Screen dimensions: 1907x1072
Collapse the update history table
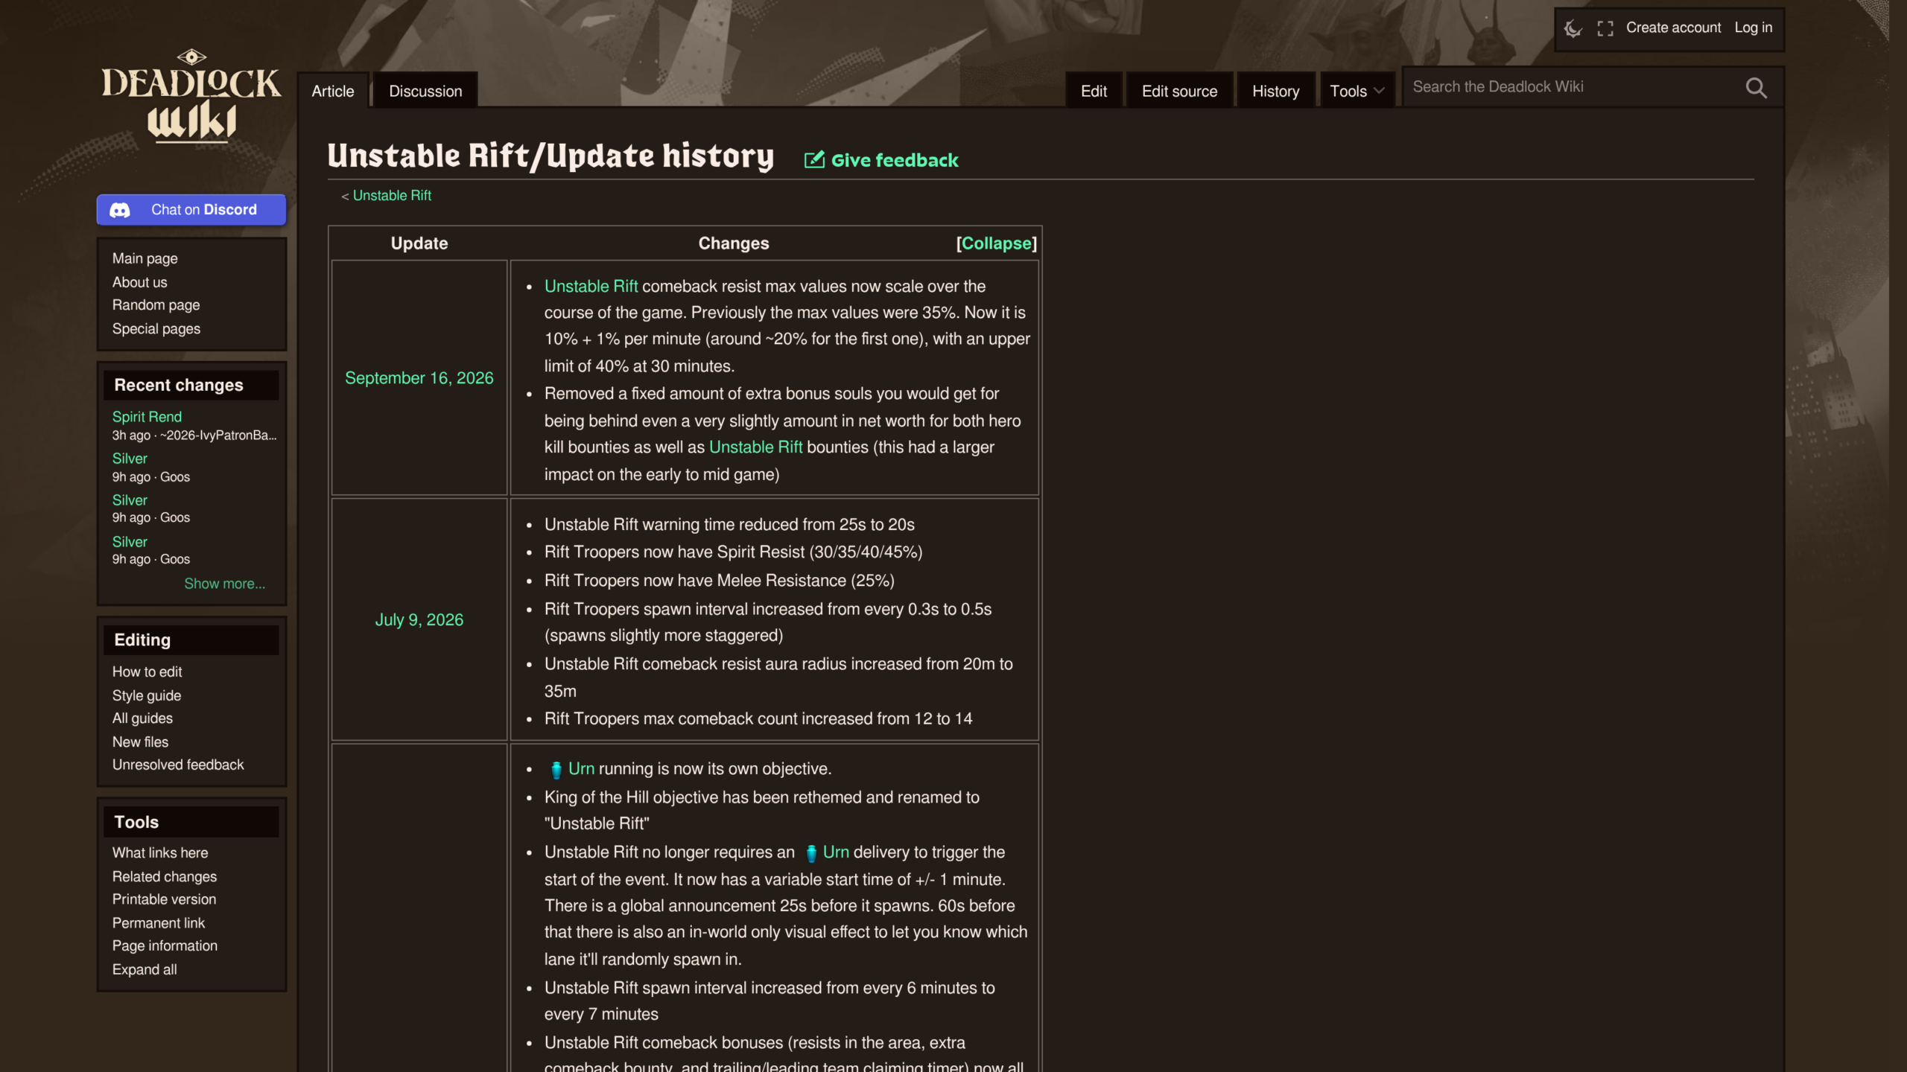(996, 243)
